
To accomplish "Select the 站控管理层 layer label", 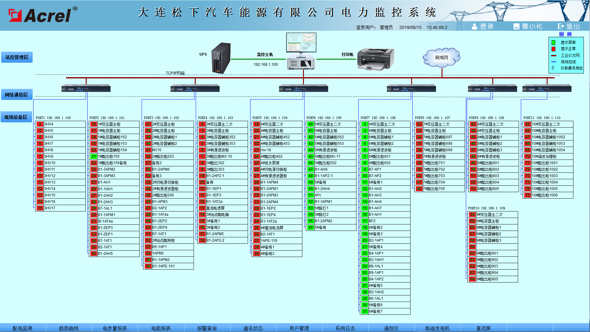I will [17, 57].
